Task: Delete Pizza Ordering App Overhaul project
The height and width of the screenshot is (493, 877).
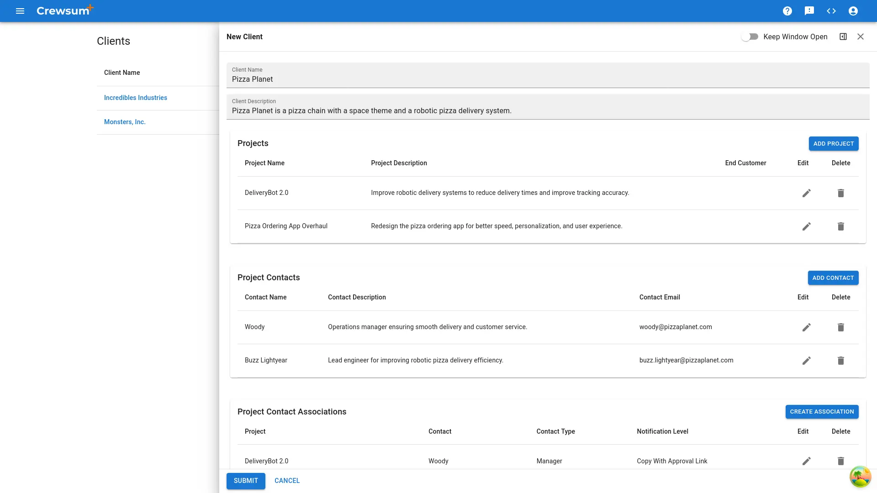Action: click(x=840, y=226)
